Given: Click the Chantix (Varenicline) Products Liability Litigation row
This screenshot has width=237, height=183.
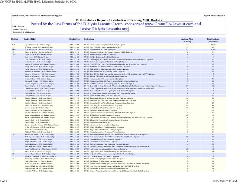Looking at the screenshot, I should (118, 45).
